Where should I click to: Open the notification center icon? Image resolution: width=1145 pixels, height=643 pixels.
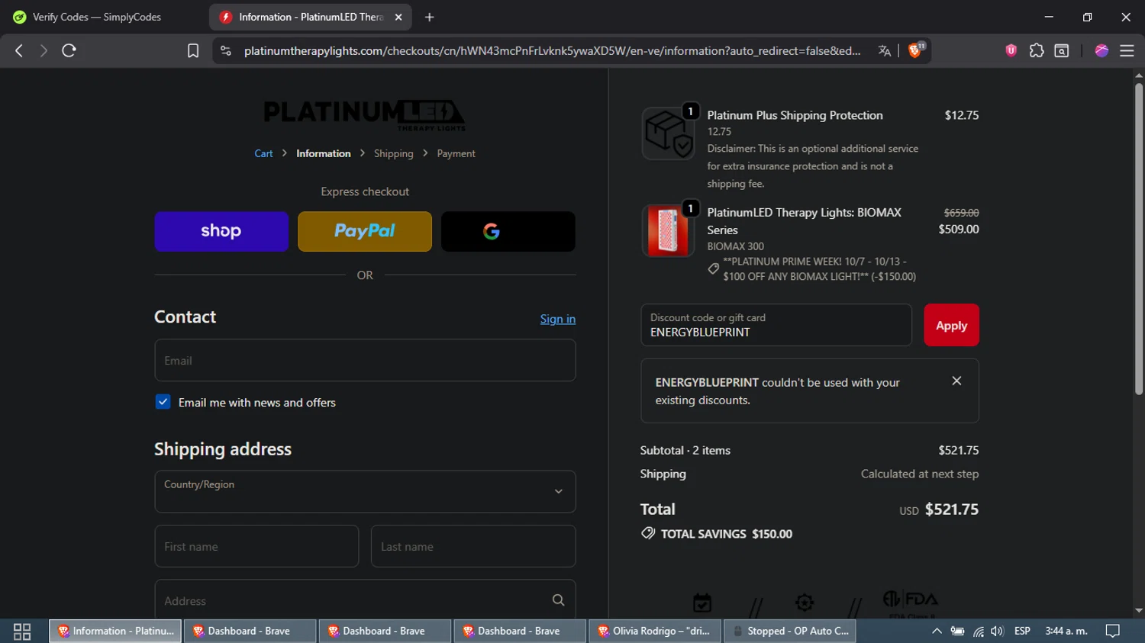[x=1113, y=631]
